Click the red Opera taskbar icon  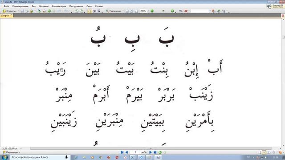(117, 157)
